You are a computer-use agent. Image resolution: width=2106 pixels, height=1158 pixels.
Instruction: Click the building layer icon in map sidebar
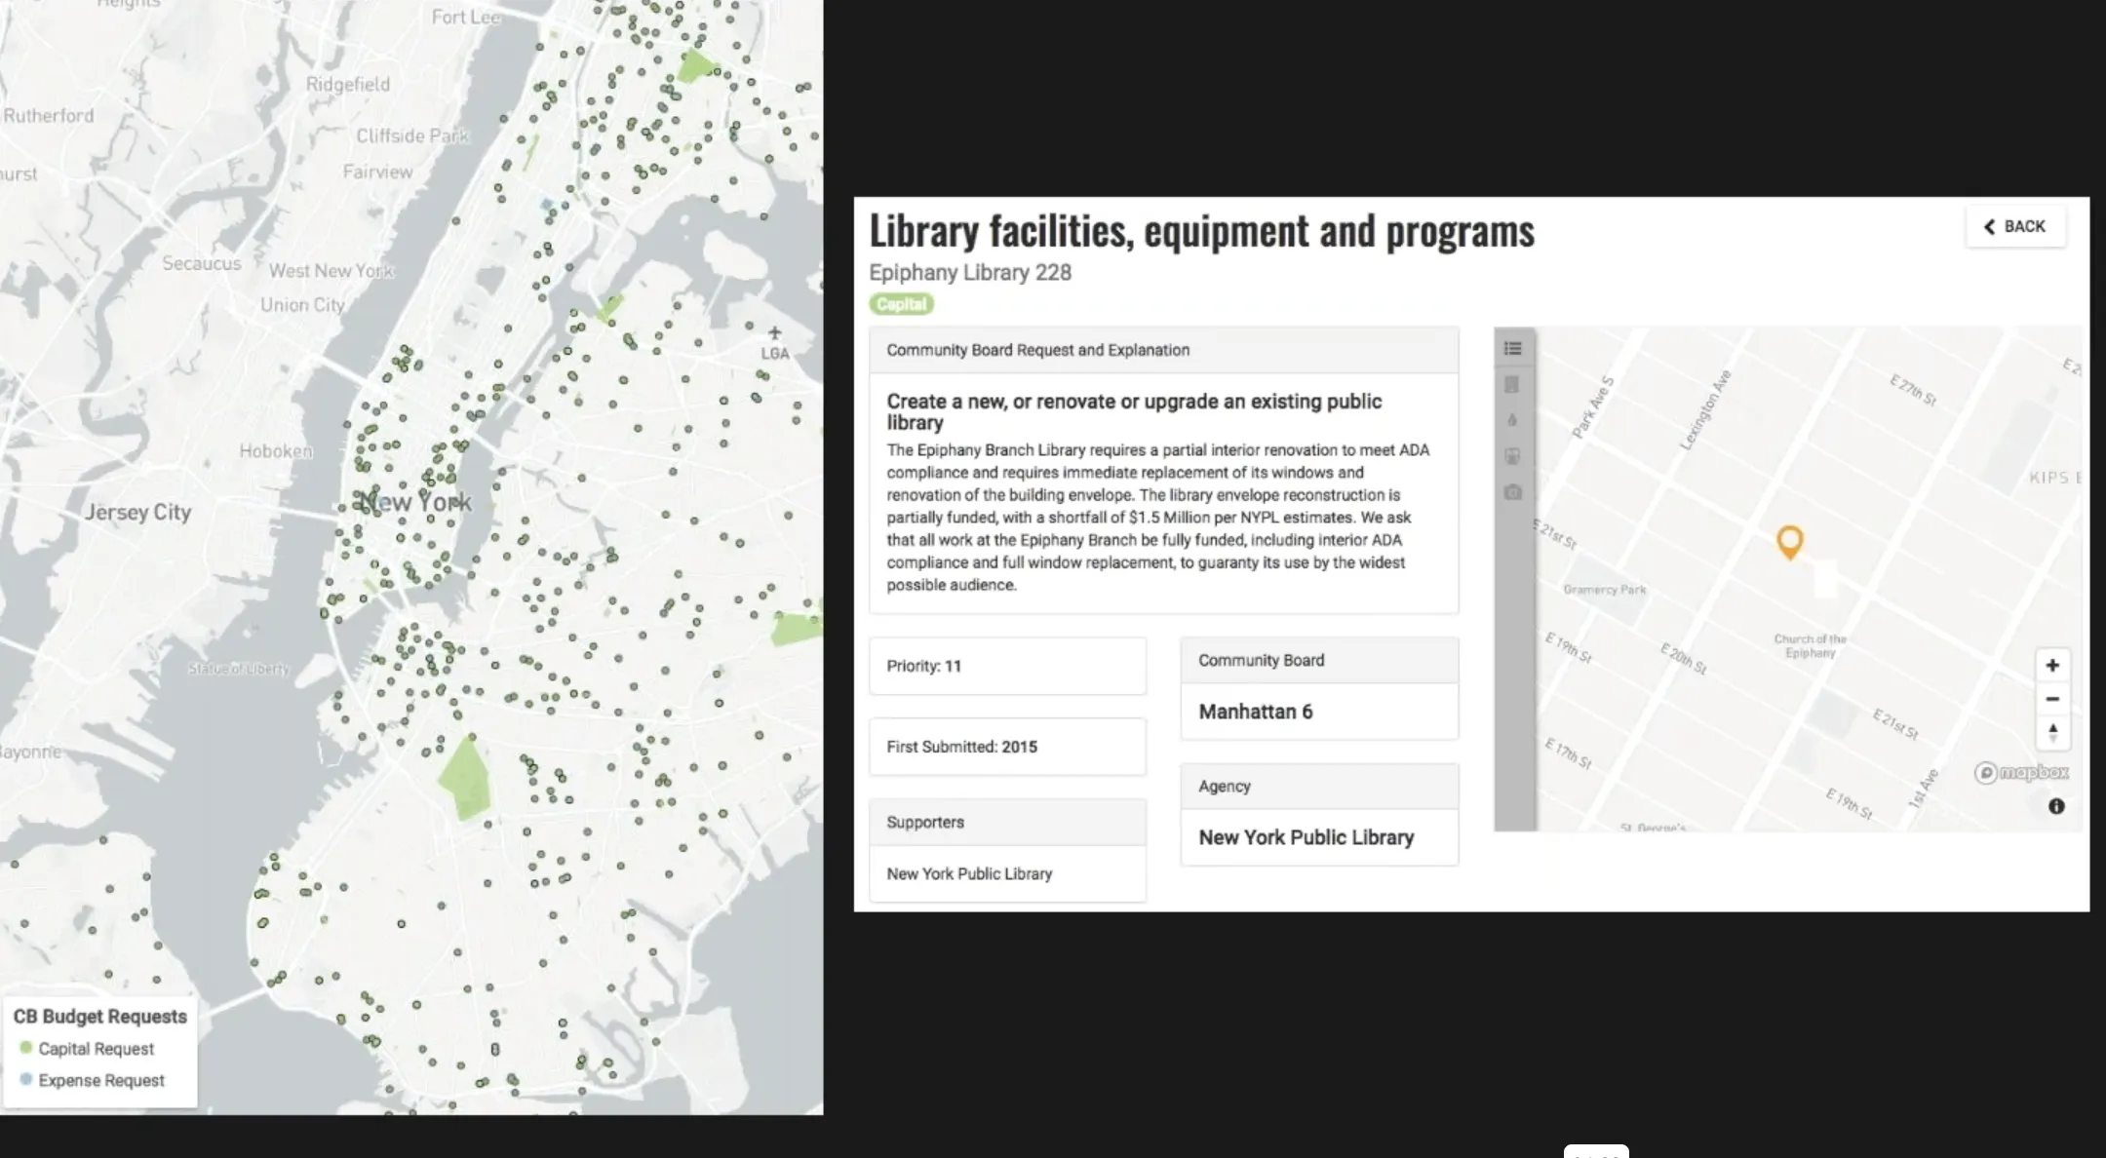[x=1512, y=384]
